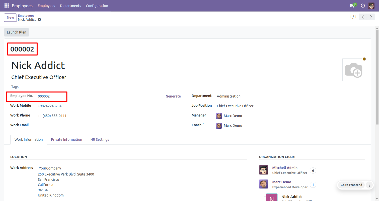
Task: Open the Departments menu
Action: tap(70, 6)
